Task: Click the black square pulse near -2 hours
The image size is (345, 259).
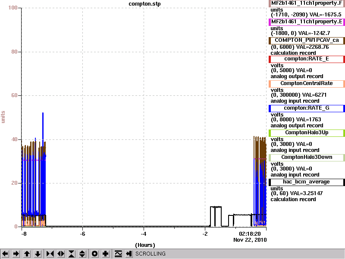Action: click(x=216, y=216)
